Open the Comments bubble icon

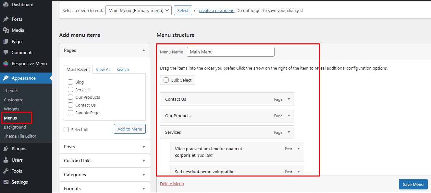coord(6,52)
